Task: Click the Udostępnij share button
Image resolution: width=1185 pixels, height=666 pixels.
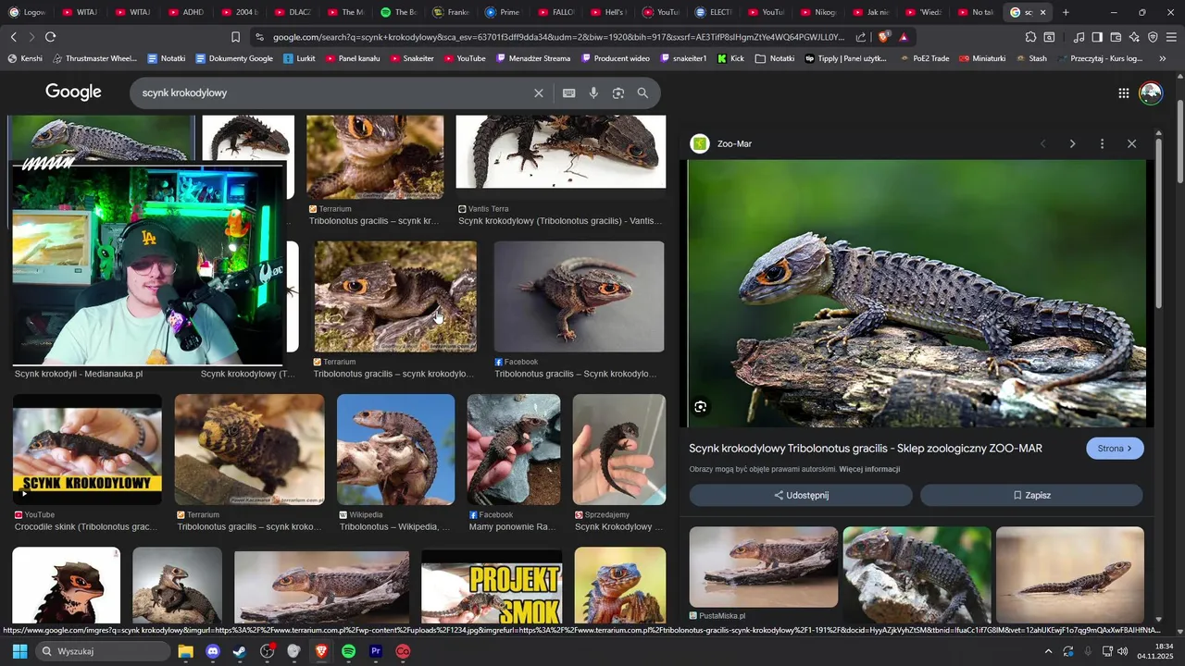Action: (801, 495)
